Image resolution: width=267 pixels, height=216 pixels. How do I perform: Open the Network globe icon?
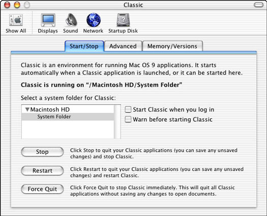tap(93, 20)
